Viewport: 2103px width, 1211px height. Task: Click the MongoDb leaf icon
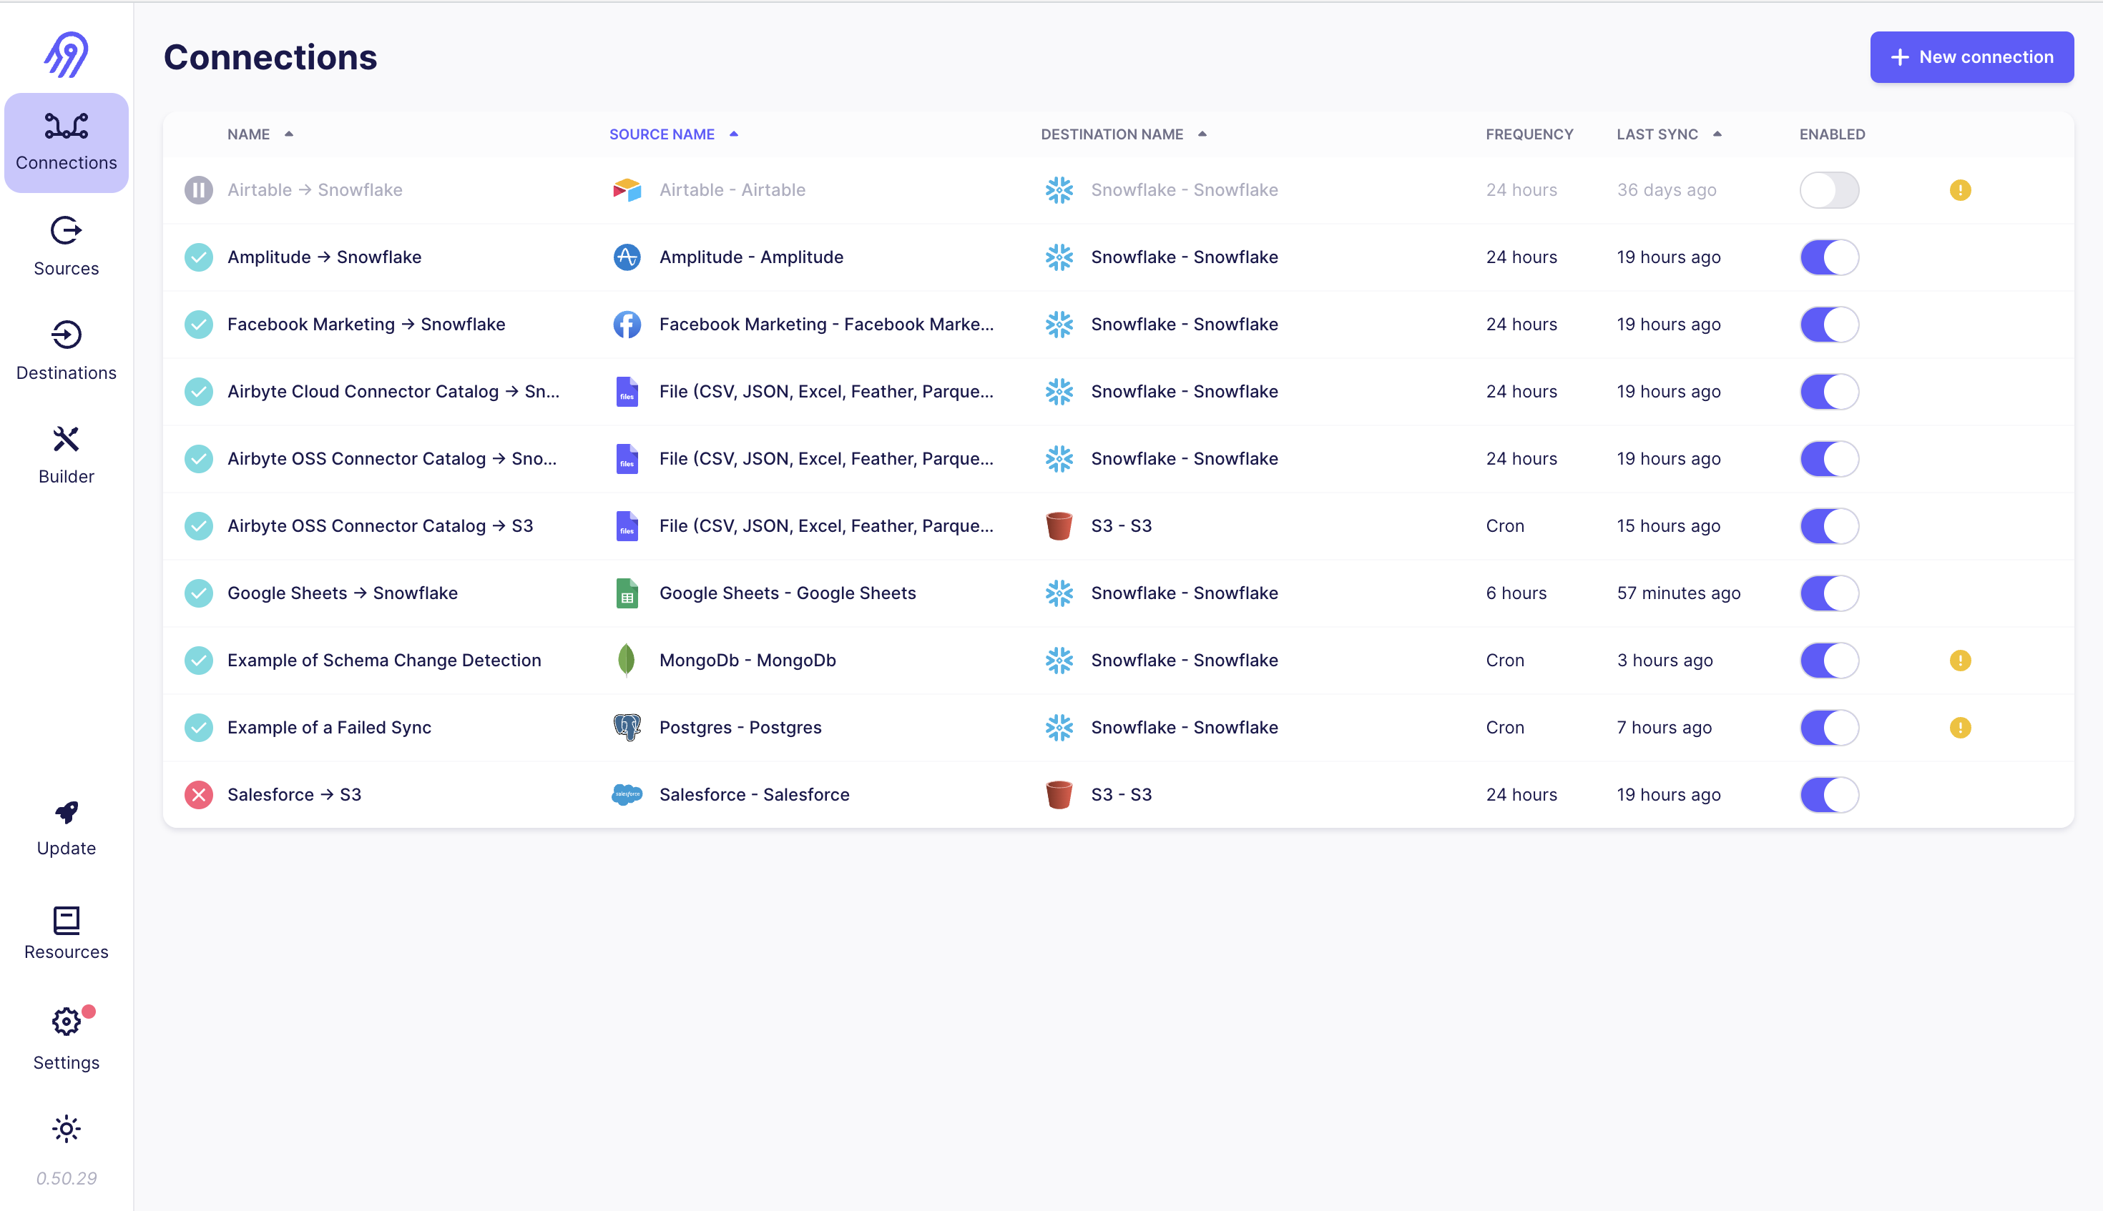(x=627, y=661)
